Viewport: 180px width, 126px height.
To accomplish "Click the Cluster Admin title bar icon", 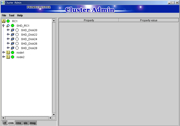I will [x=3, y=2].
